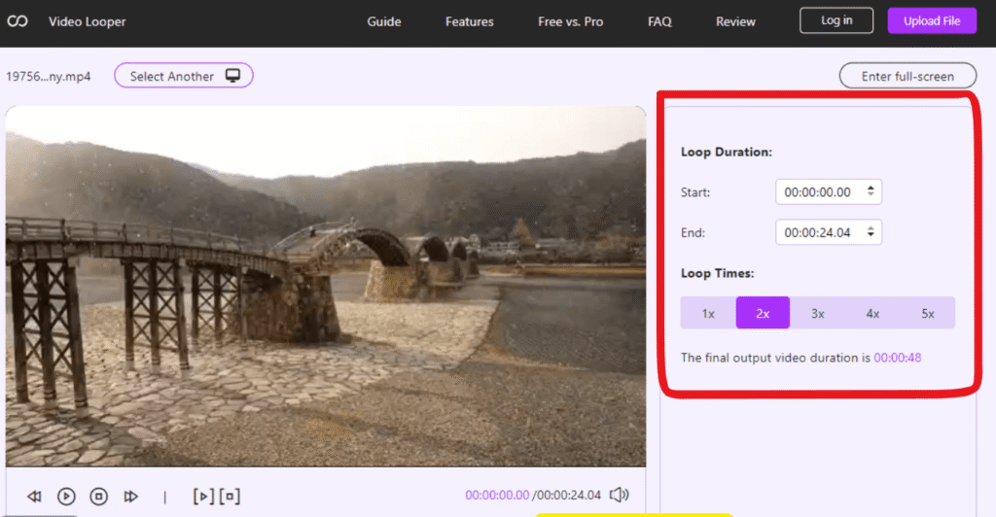
Task: Adjust the End time stepper arrows
Action: point(870,232)
